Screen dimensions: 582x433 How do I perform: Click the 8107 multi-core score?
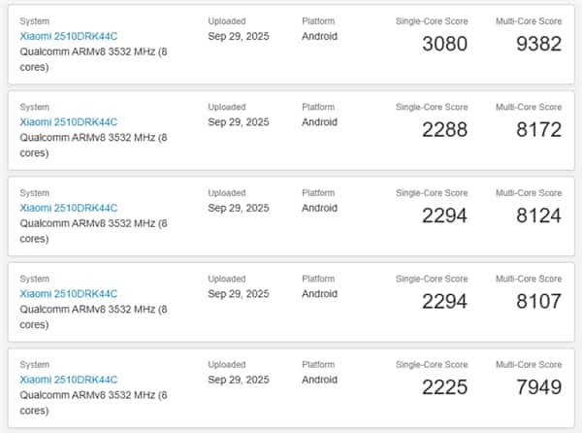[x=538, y=301]
